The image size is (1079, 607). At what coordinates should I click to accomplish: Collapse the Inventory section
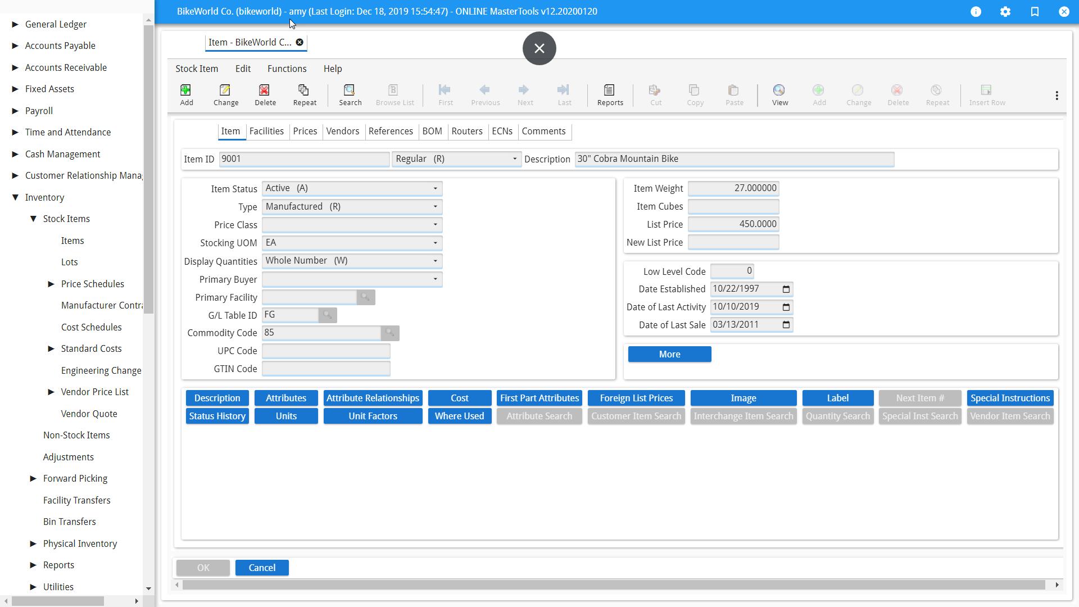pos(14,197)
